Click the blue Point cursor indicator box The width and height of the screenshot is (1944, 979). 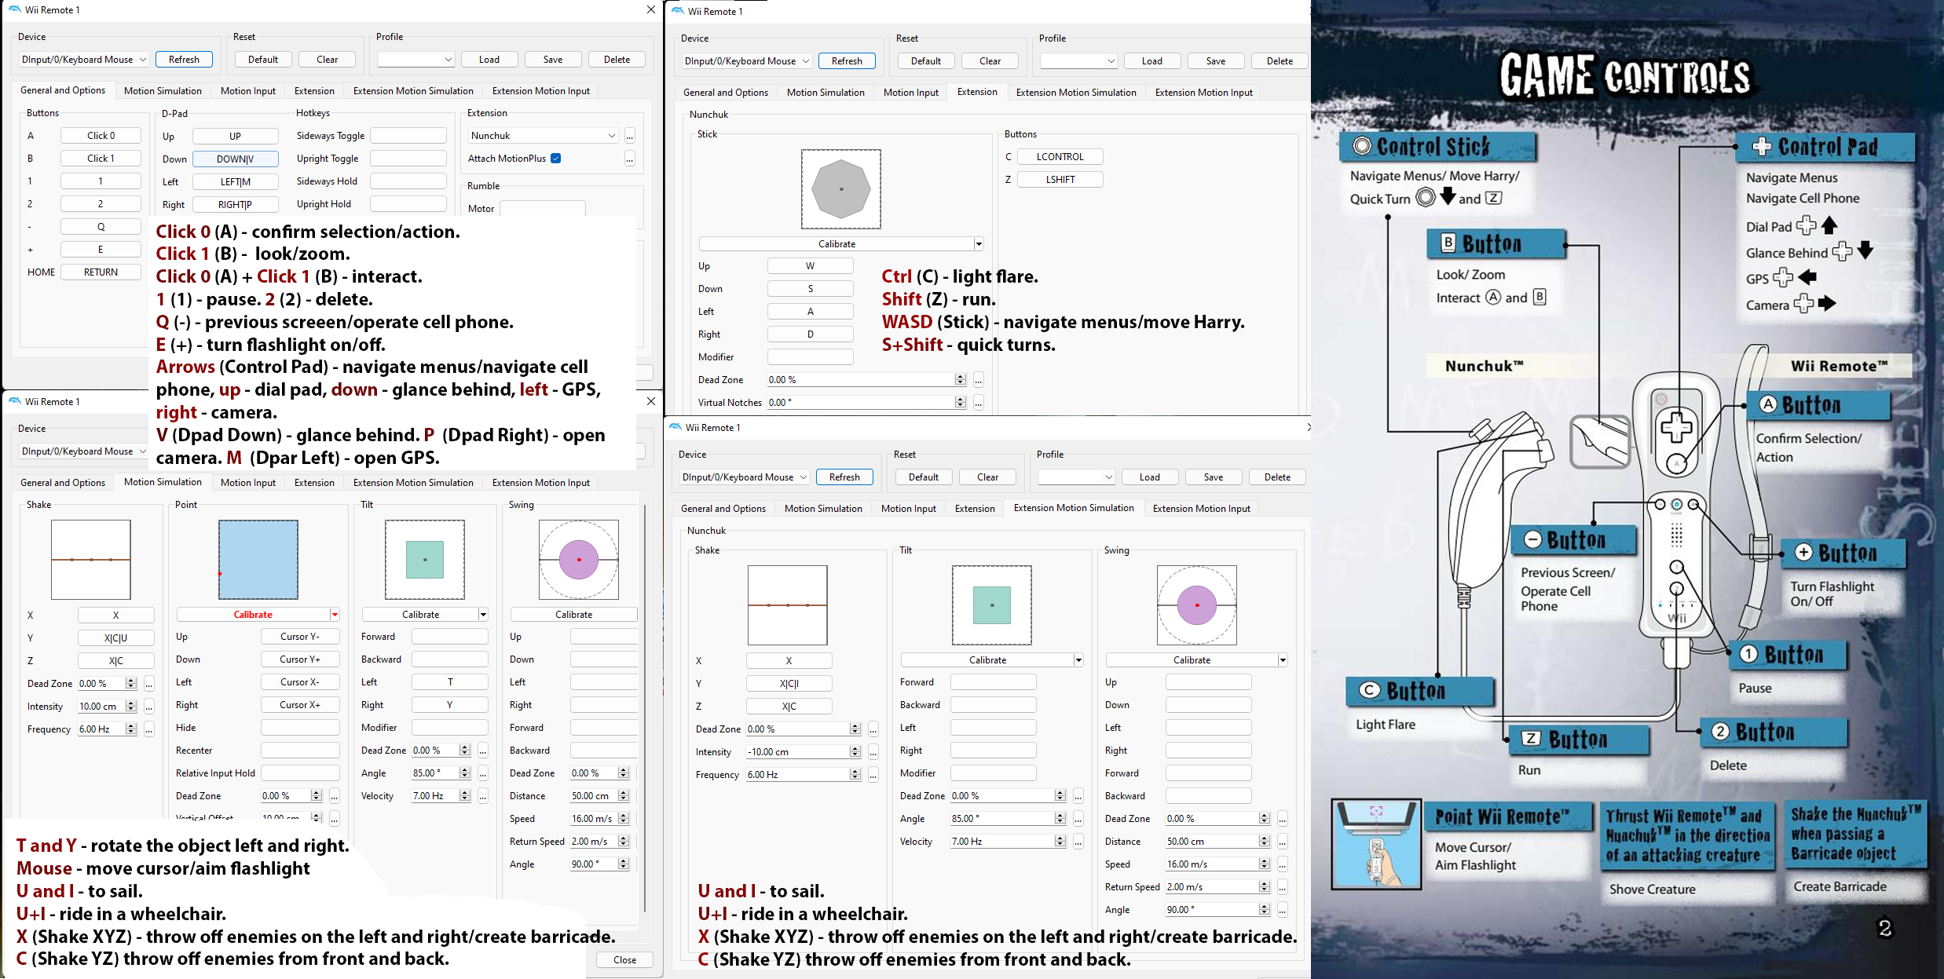258,560
